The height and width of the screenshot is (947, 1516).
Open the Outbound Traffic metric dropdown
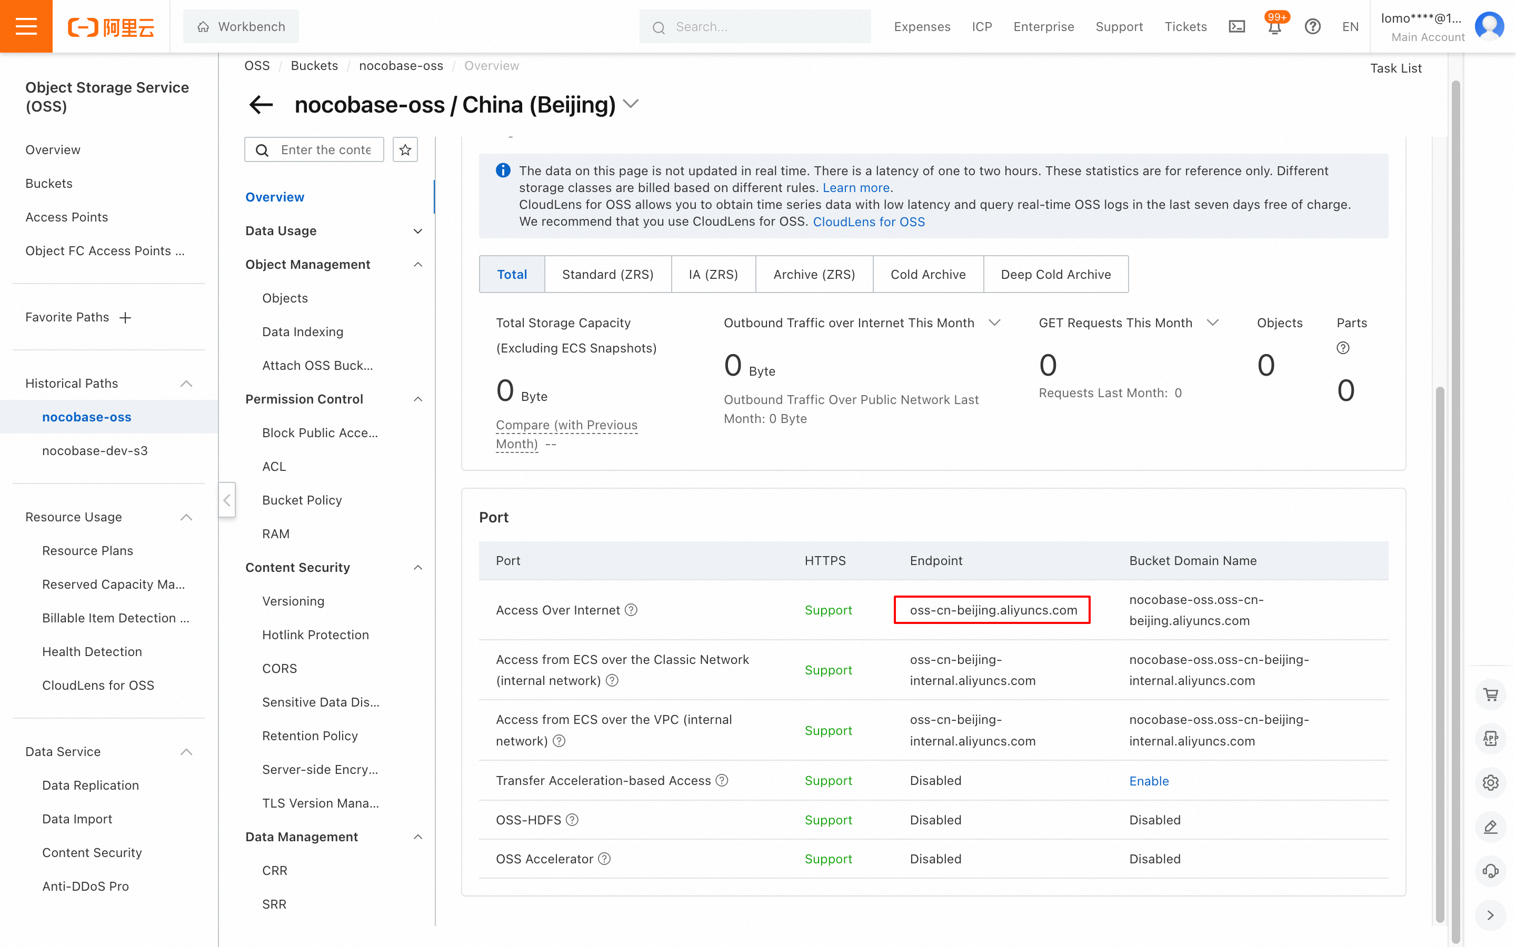pyautogui.click(x=994, y=323)
